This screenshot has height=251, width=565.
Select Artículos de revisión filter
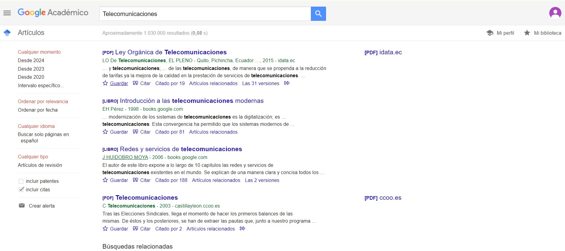40,165
